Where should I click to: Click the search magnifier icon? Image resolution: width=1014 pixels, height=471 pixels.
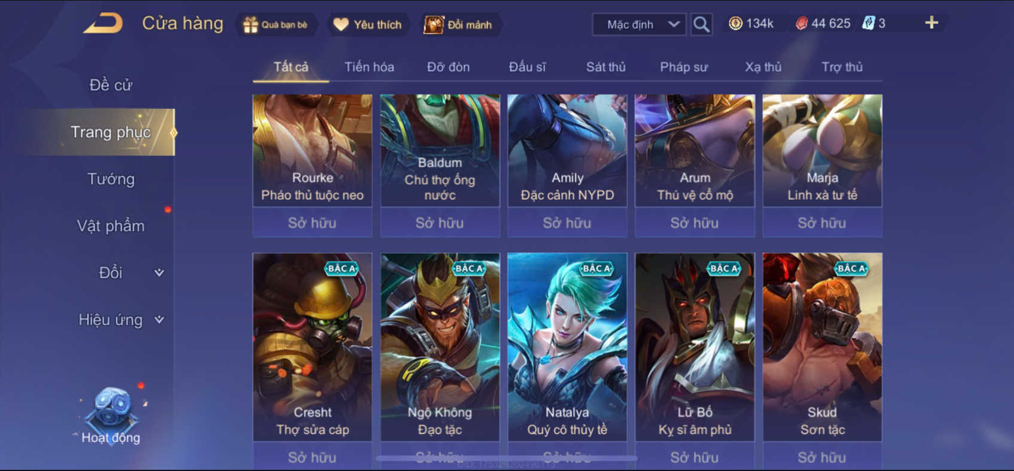pyautogui.click(x=701, y=25)
